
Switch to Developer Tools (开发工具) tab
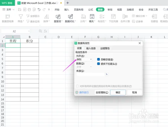(153, 10)
